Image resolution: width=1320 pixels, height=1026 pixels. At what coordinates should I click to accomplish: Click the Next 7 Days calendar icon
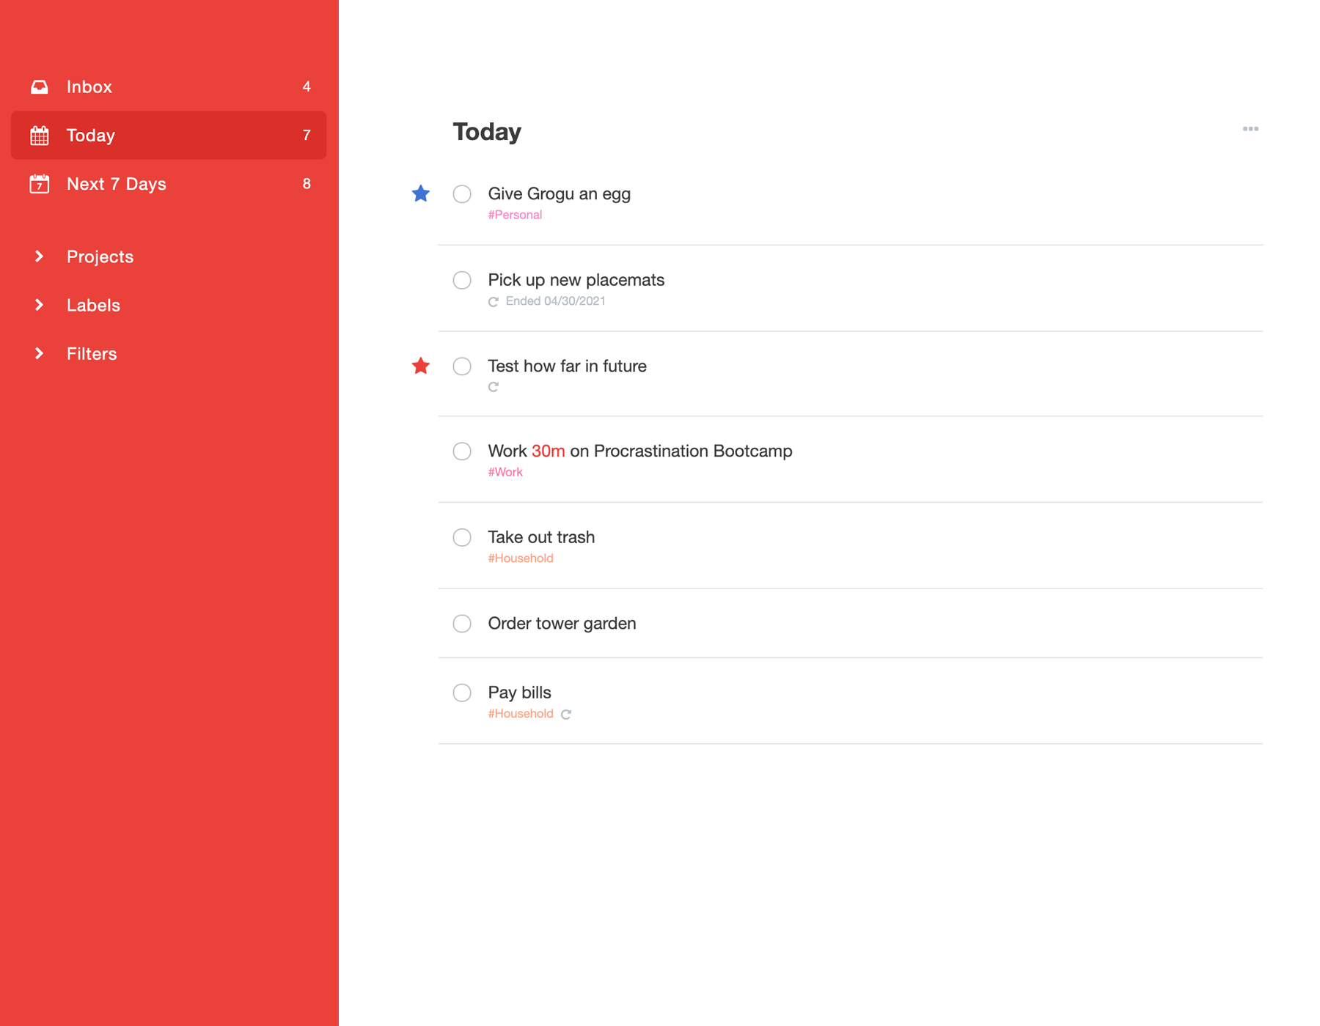(x=40, y=184)
